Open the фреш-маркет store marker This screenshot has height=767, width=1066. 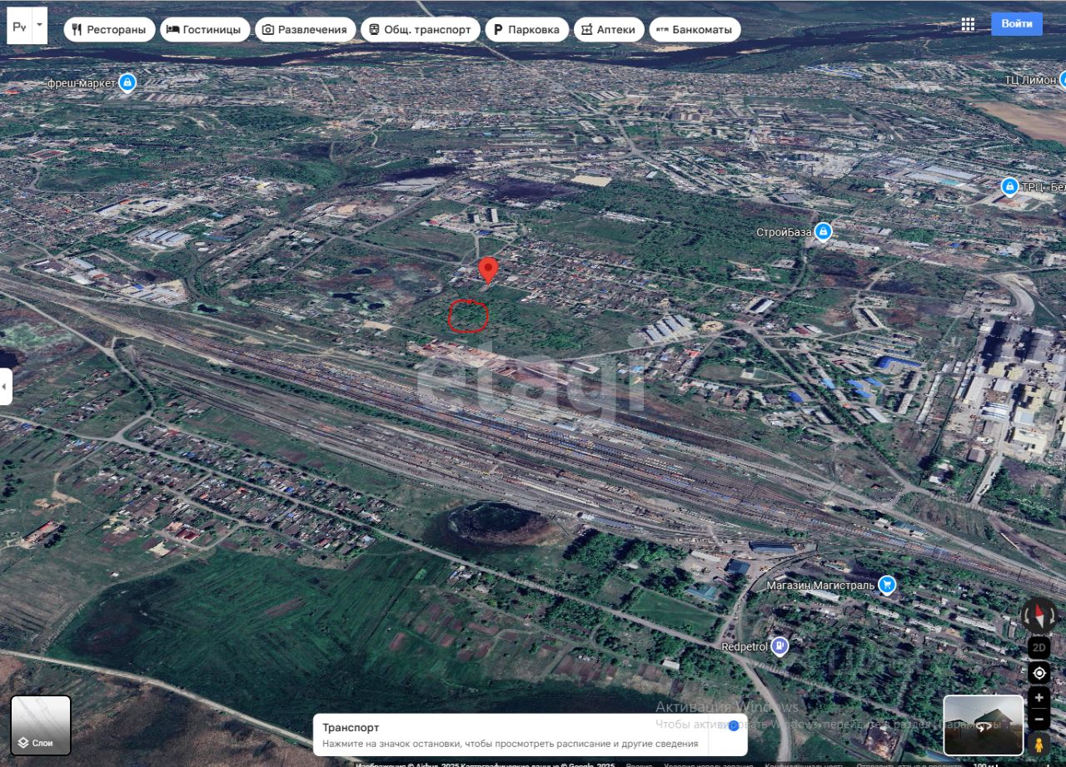coord(127,83)
